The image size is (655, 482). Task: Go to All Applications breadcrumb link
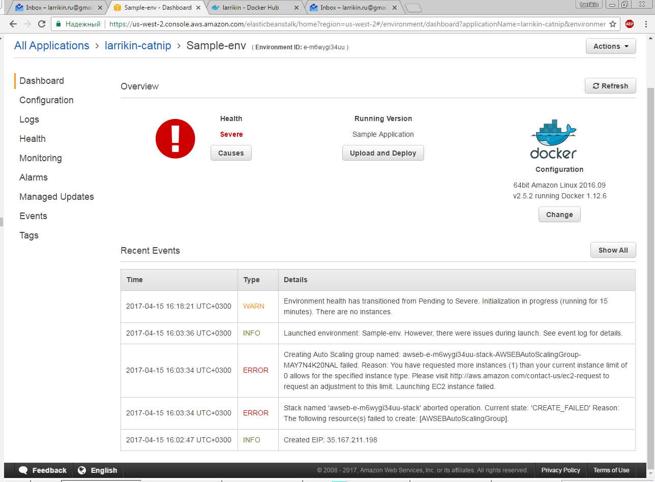52,46
